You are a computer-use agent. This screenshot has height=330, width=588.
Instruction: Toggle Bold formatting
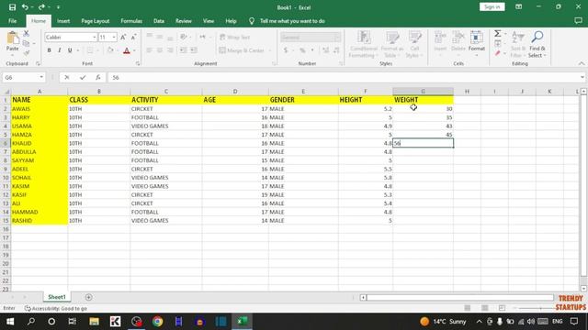(x=49, y=50)
